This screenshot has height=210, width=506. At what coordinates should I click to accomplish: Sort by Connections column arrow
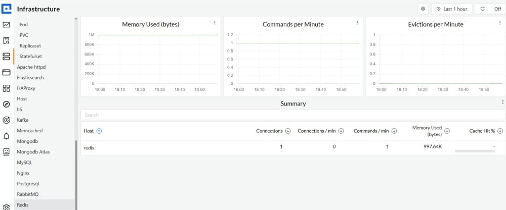click(288, 131)
